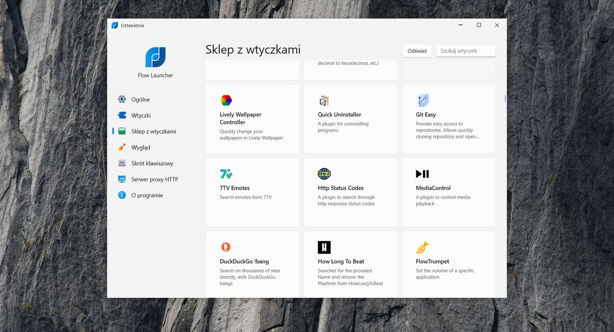Screen dimensions: 614x332
Task: Select the FlowTrumpet title
Action: coord(432,262)
